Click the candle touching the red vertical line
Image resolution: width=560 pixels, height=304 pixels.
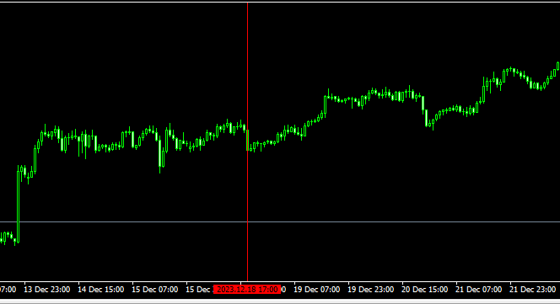[247, 140]
